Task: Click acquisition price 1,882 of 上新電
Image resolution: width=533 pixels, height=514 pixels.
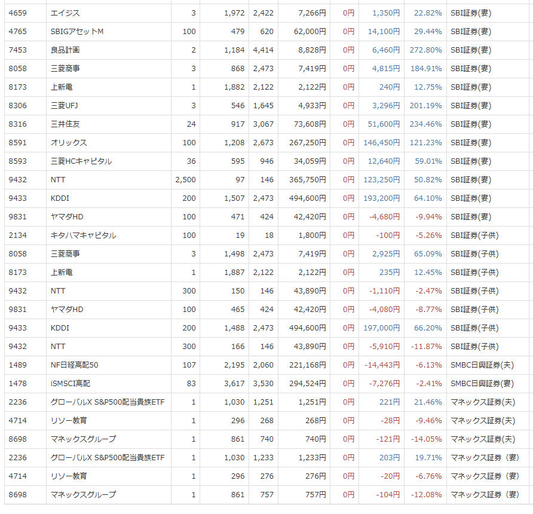Action: click(234, 87)
